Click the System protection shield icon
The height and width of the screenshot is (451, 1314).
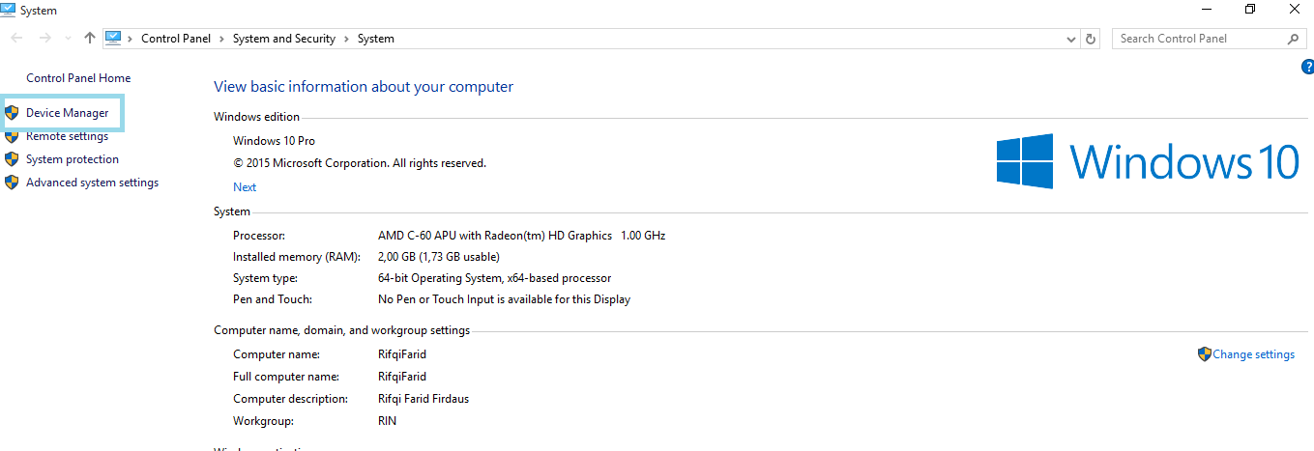click(12, 159)
